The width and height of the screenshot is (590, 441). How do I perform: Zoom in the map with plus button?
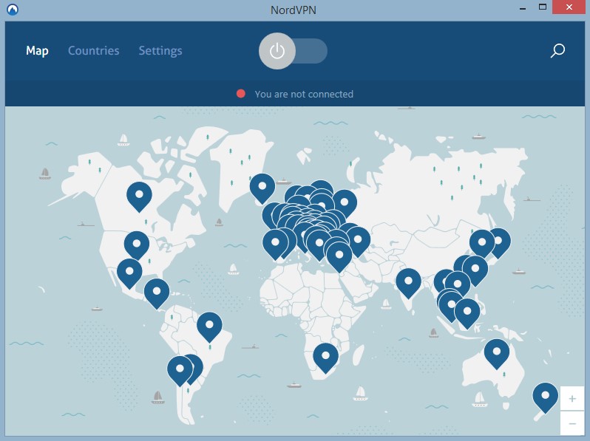(572, 398)
